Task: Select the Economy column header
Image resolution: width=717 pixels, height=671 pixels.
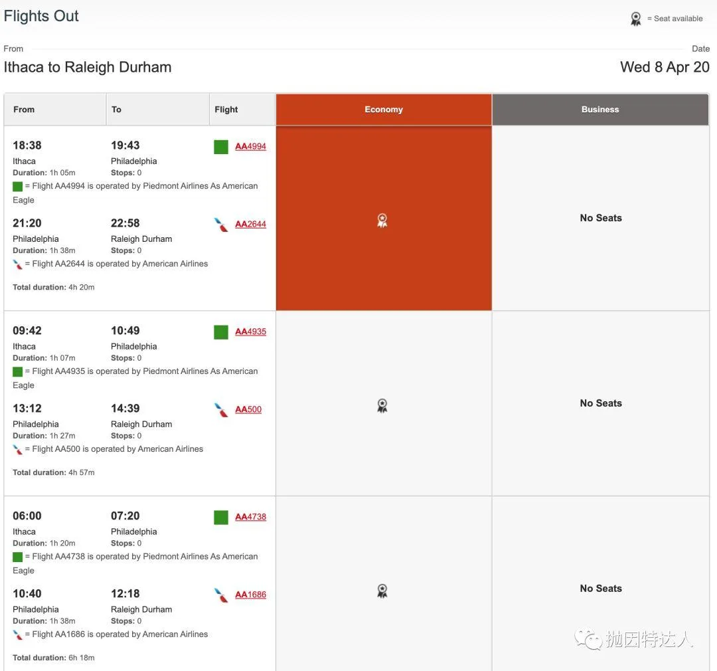Action: click(384, 110)
